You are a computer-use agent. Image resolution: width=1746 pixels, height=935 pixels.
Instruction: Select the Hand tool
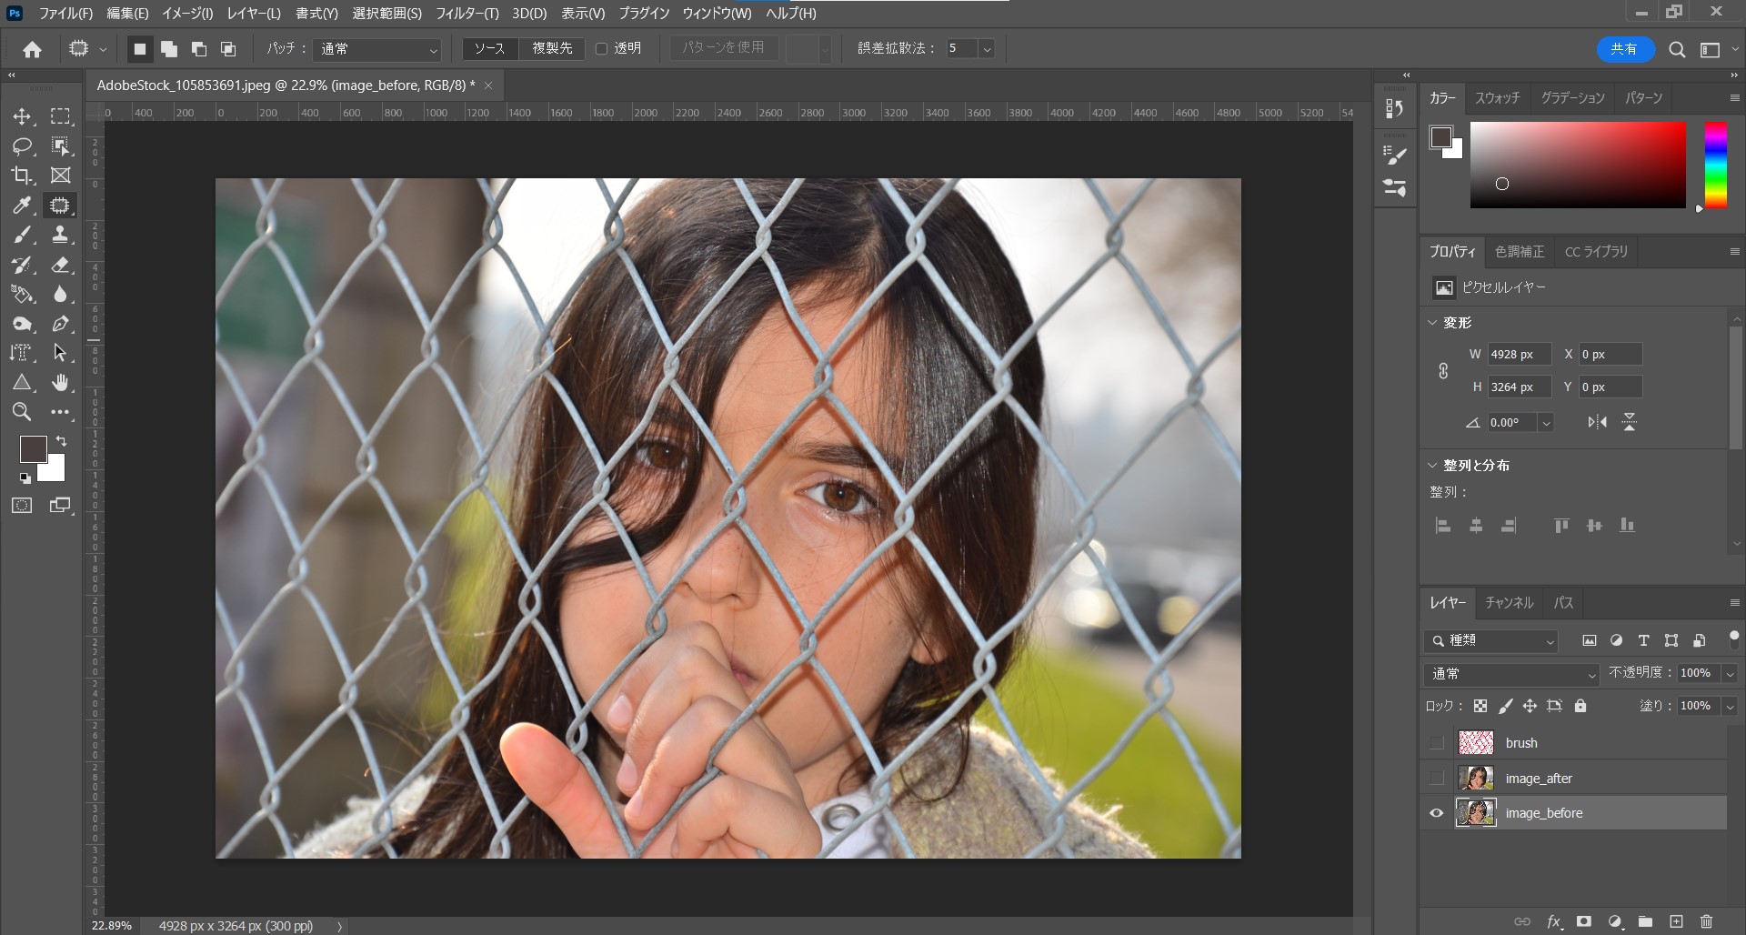click(60, 383)
